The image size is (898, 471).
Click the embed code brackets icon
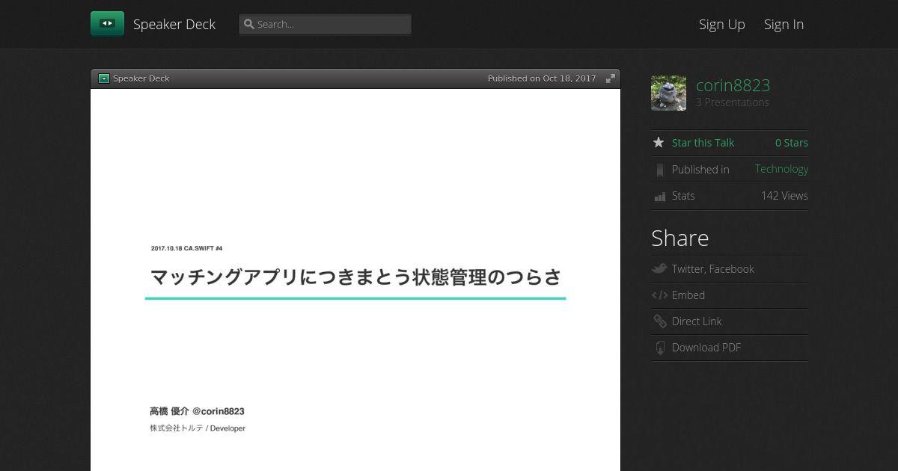click(659, 295)
